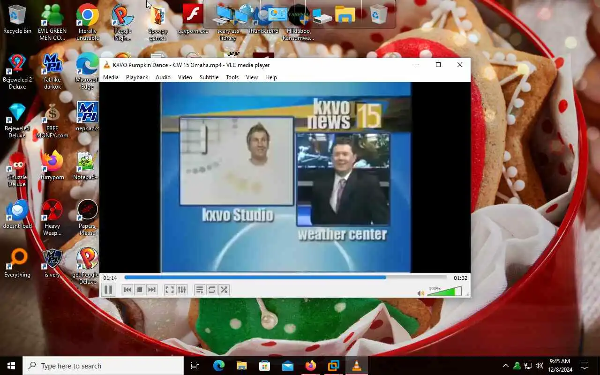The image size is (600, 375).
Task: Open Firefox from the taskbar
Action: coord(310,366)
